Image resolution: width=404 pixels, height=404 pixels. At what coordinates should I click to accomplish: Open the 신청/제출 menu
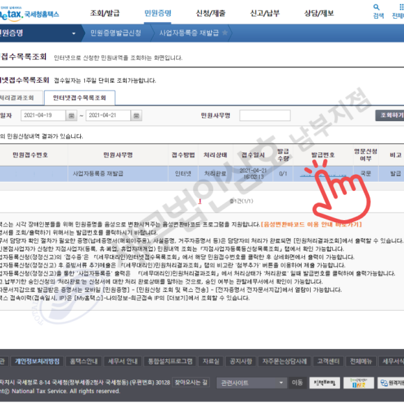click(211, 13)
